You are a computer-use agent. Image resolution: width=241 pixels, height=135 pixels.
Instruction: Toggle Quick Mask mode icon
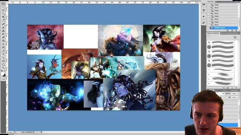(x=3, y=78)
